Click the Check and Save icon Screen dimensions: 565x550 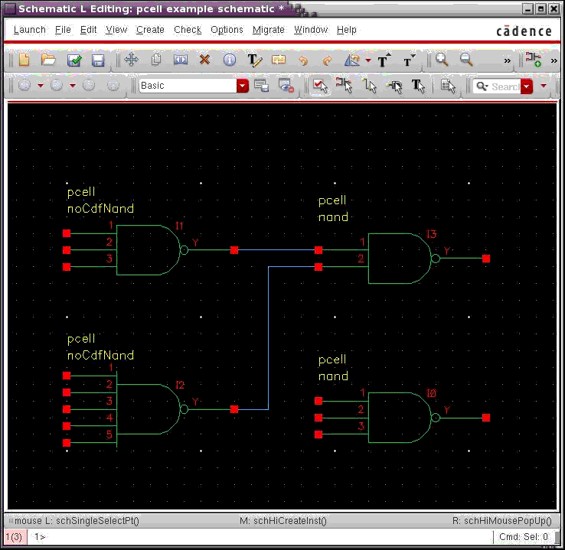click(x=74, y=60)
